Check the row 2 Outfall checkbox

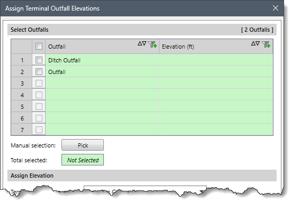[39, 71]
